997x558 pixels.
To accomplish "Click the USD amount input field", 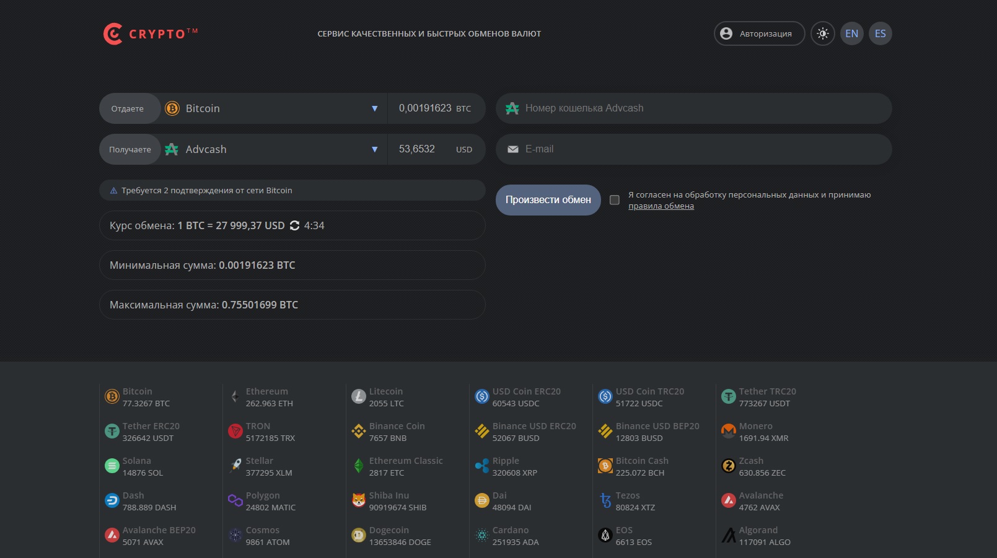I will pos(436,149).
